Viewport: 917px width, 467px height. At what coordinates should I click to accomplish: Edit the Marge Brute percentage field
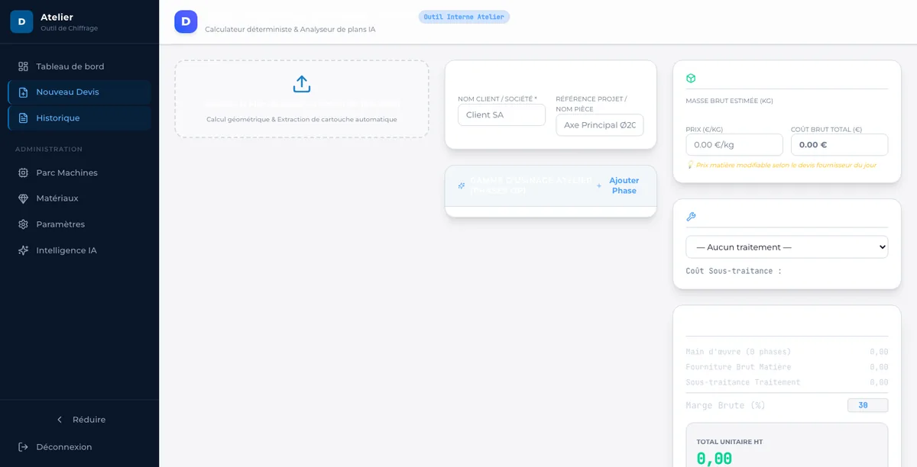click(868, 405)
